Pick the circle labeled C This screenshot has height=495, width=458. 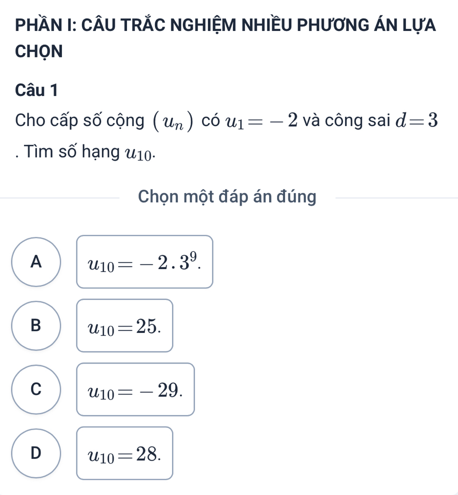(x=35, y=389)
